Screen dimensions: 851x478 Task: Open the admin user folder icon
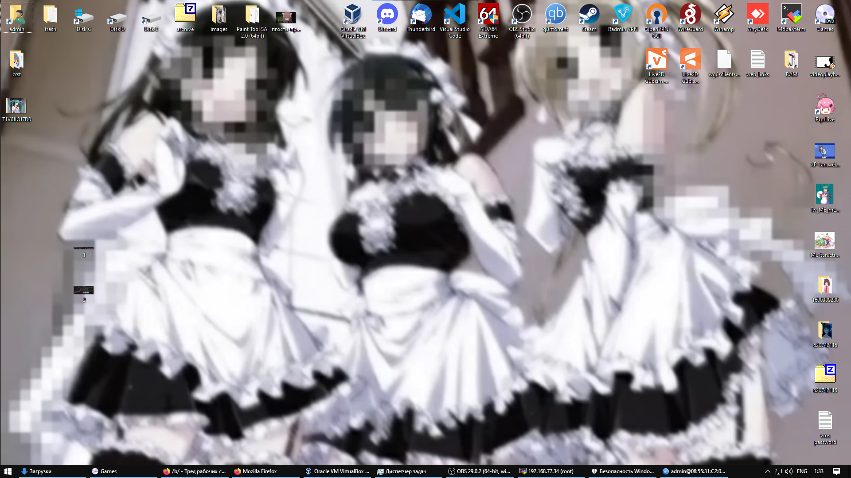coord(17,18)
